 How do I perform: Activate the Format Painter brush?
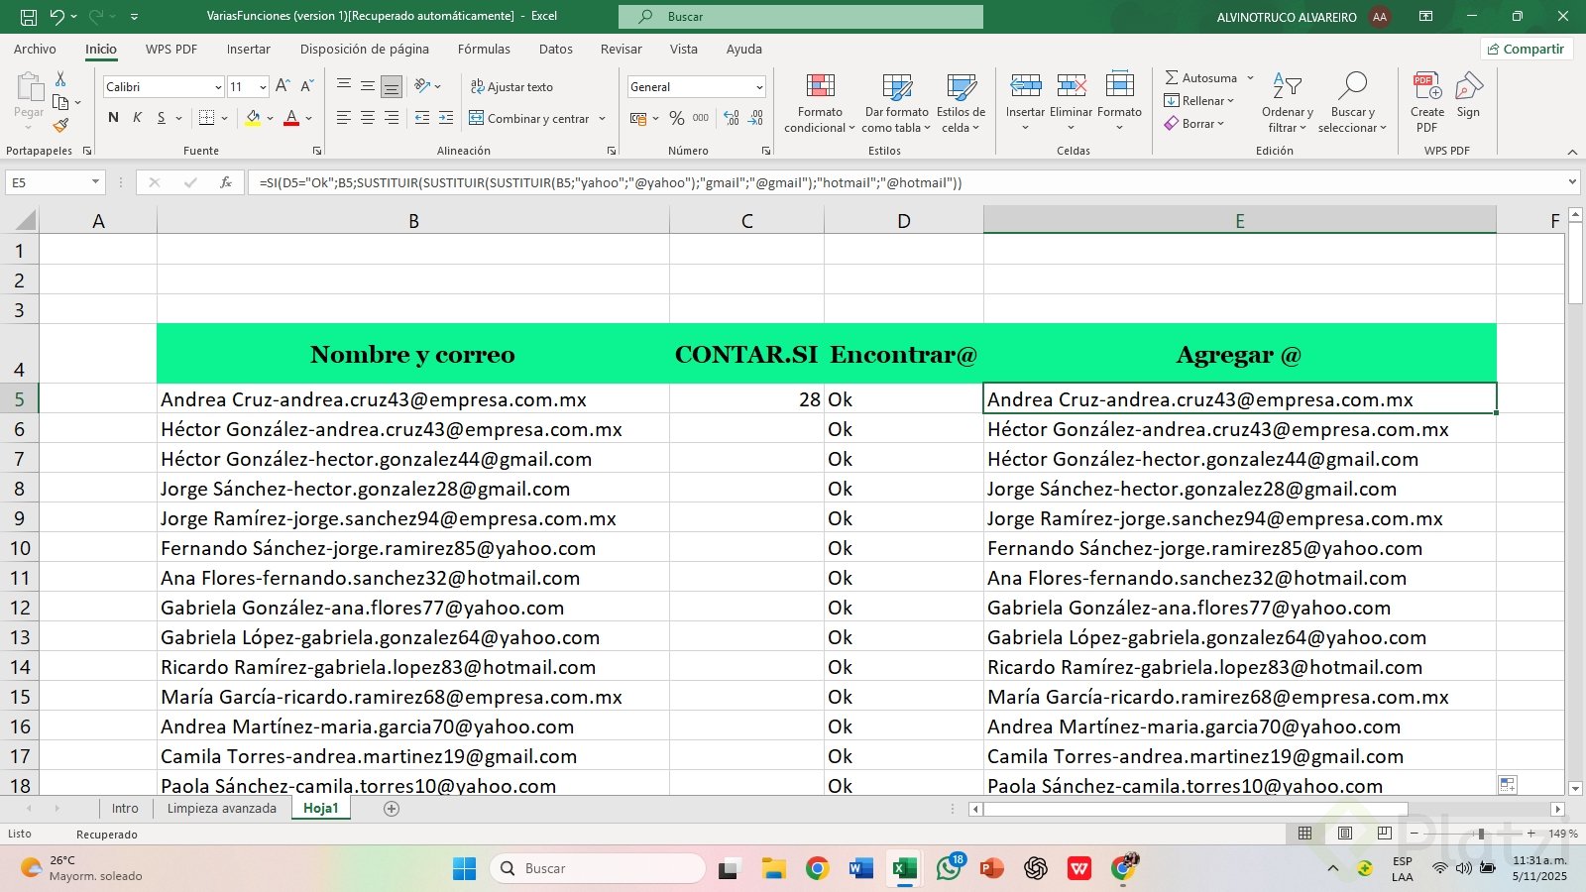coord(60,126)
